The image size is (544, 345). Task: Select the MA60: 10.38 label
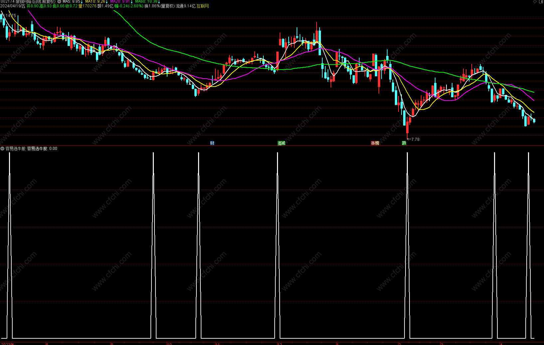[x=146, y=1]
